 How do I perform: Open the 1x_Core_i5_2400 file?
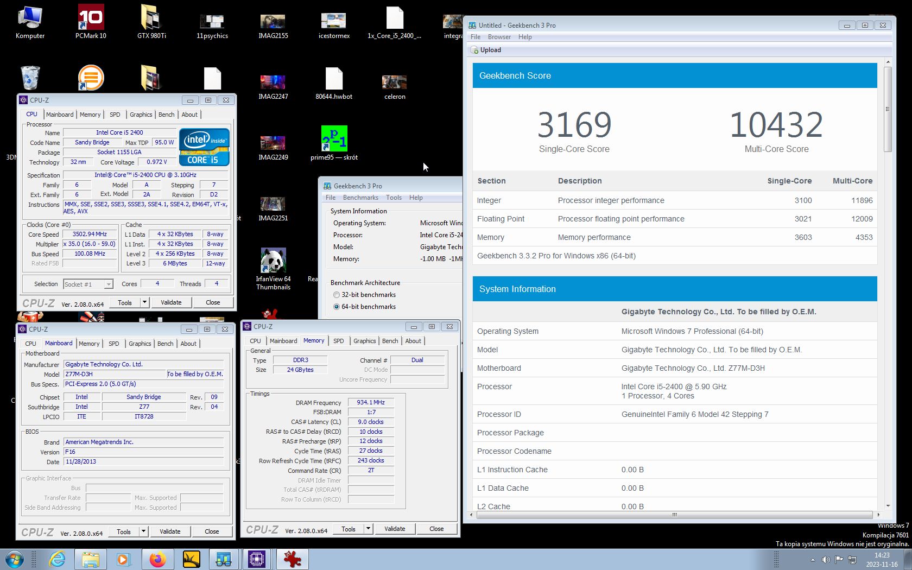[395, 22]
